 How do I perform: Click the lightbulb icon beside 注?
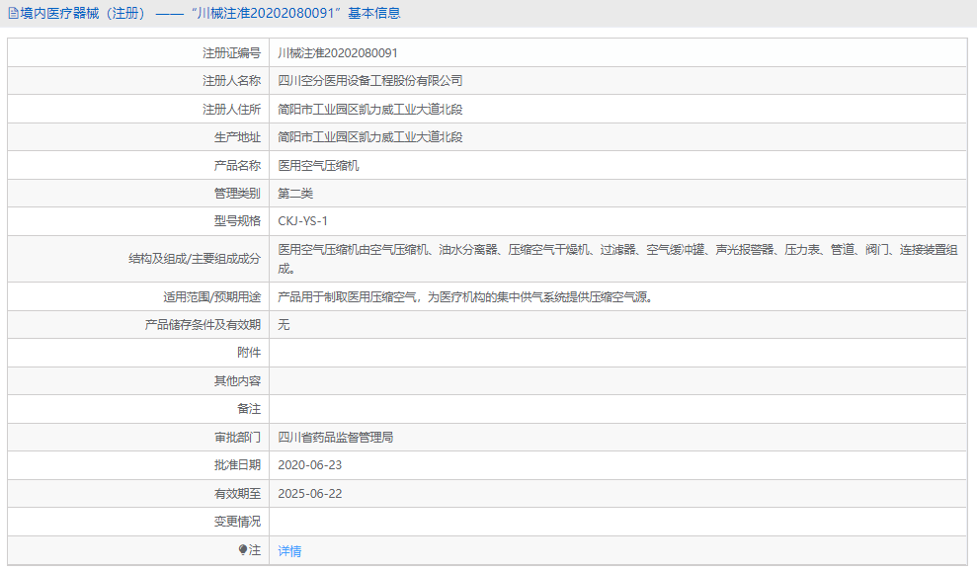[x=243, y=550]
